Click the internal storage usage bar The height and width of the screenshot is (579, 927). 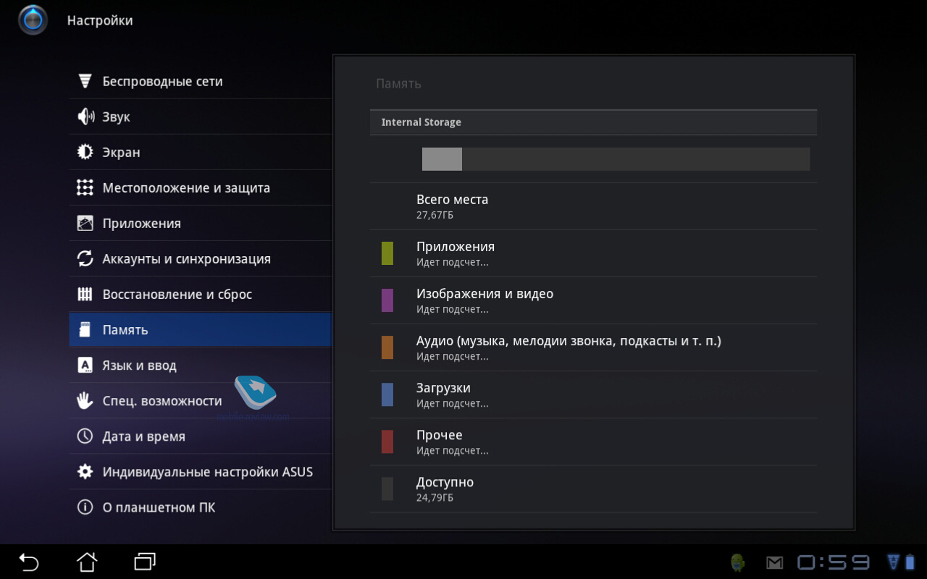616,159
